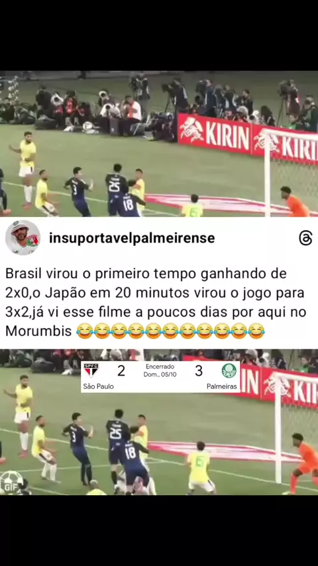Open the insuportavelpalmeirense profile avatar
The width and height of the screenshot is (318, 566).
[23, 237]
